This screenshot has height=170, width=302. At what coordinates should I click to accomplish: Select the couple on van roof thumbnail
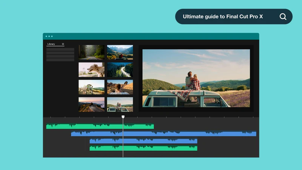(120, 105)
